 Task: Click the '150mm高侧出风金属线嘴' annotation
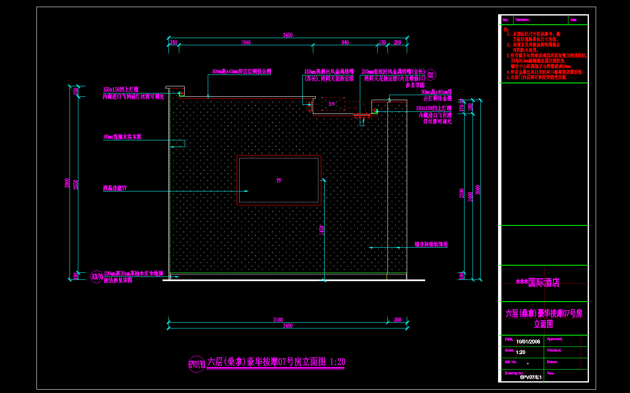tap(329, 72)
